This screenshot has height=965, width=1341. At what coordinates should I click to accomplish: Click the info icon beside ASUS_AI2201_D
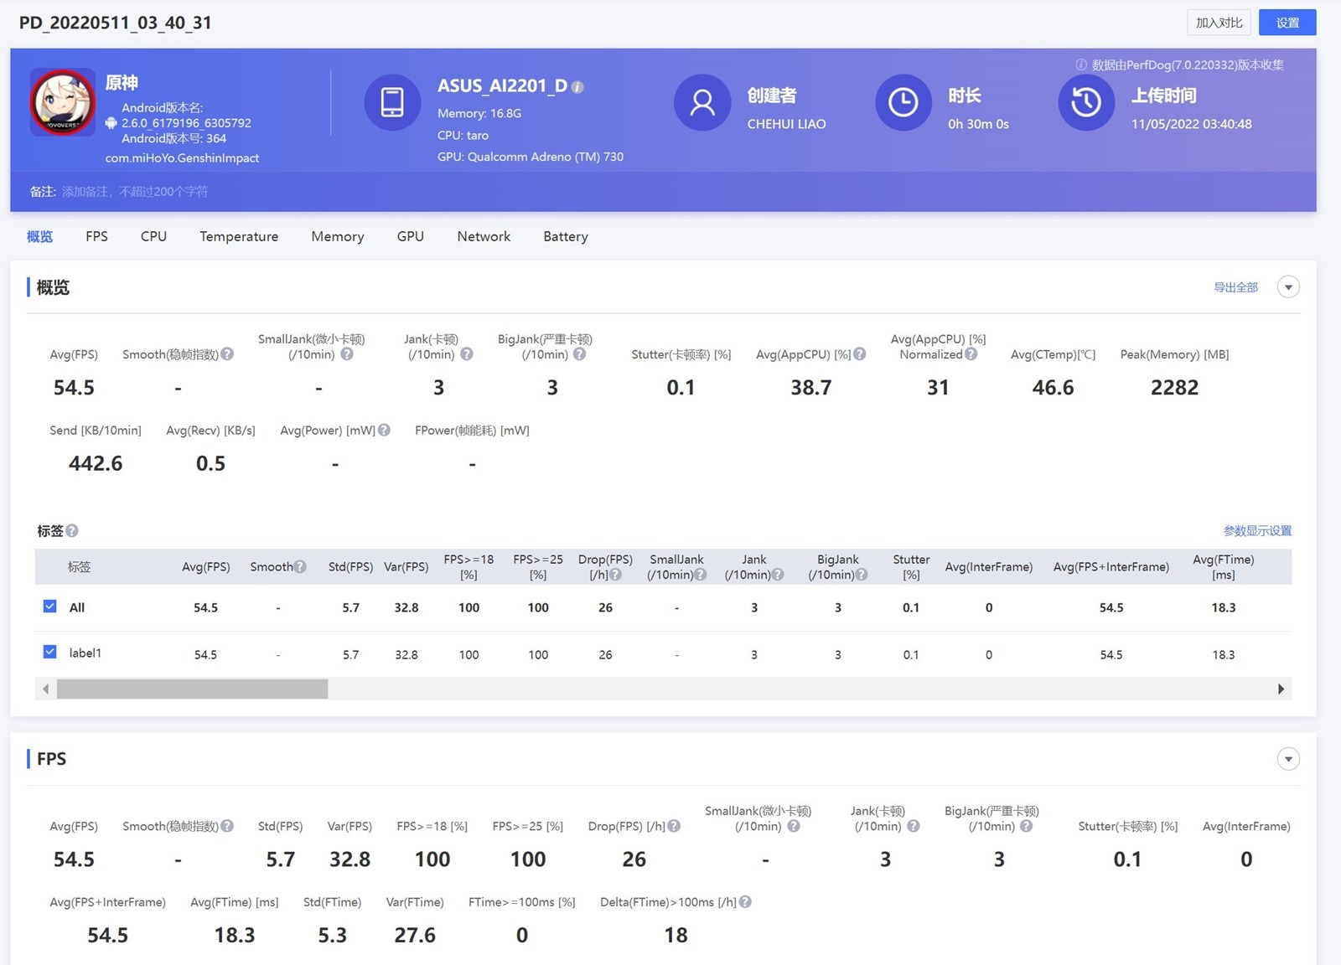tap(577, 87)
